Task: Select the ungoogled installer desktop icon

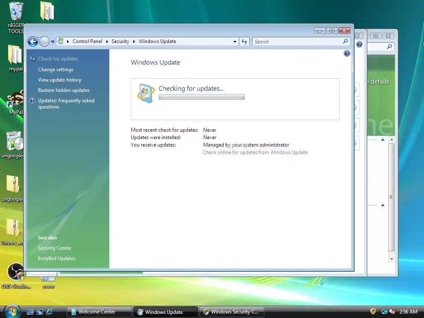Action: pos(15,141)
